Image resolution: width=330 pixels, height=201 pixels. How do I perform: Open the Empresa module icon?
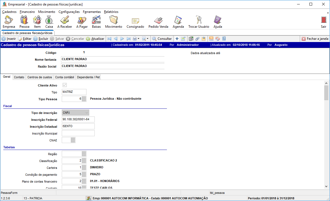(x=9, y=21)
